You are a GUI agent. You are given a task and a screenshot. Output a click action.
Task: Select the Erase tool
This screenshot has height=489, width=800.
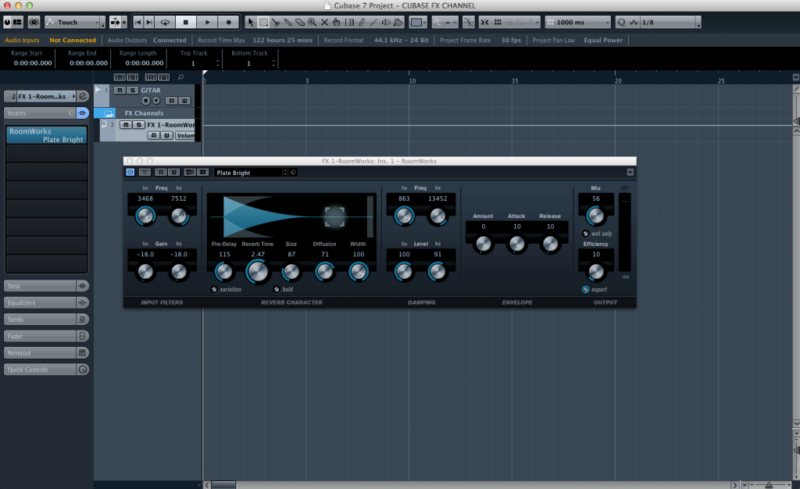click(x=300, y=23)
